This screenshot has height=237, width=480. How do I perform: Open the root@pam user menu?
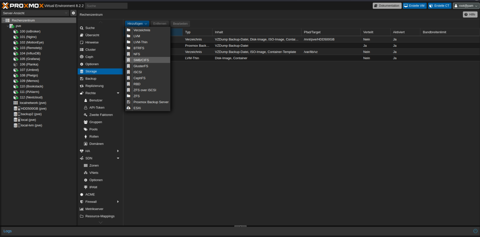pyautogui.click(x=466, y=6)
